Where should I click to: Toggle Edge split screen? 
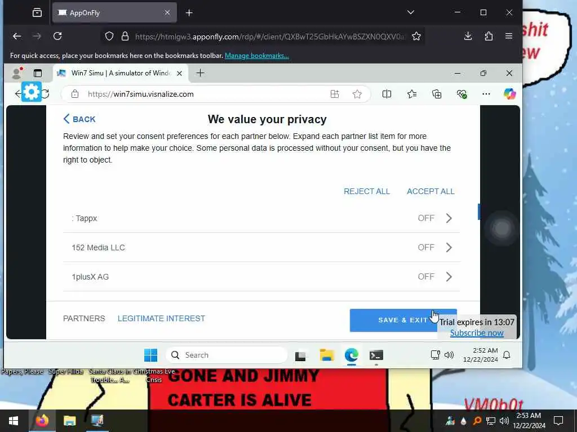tap(387, 94)
